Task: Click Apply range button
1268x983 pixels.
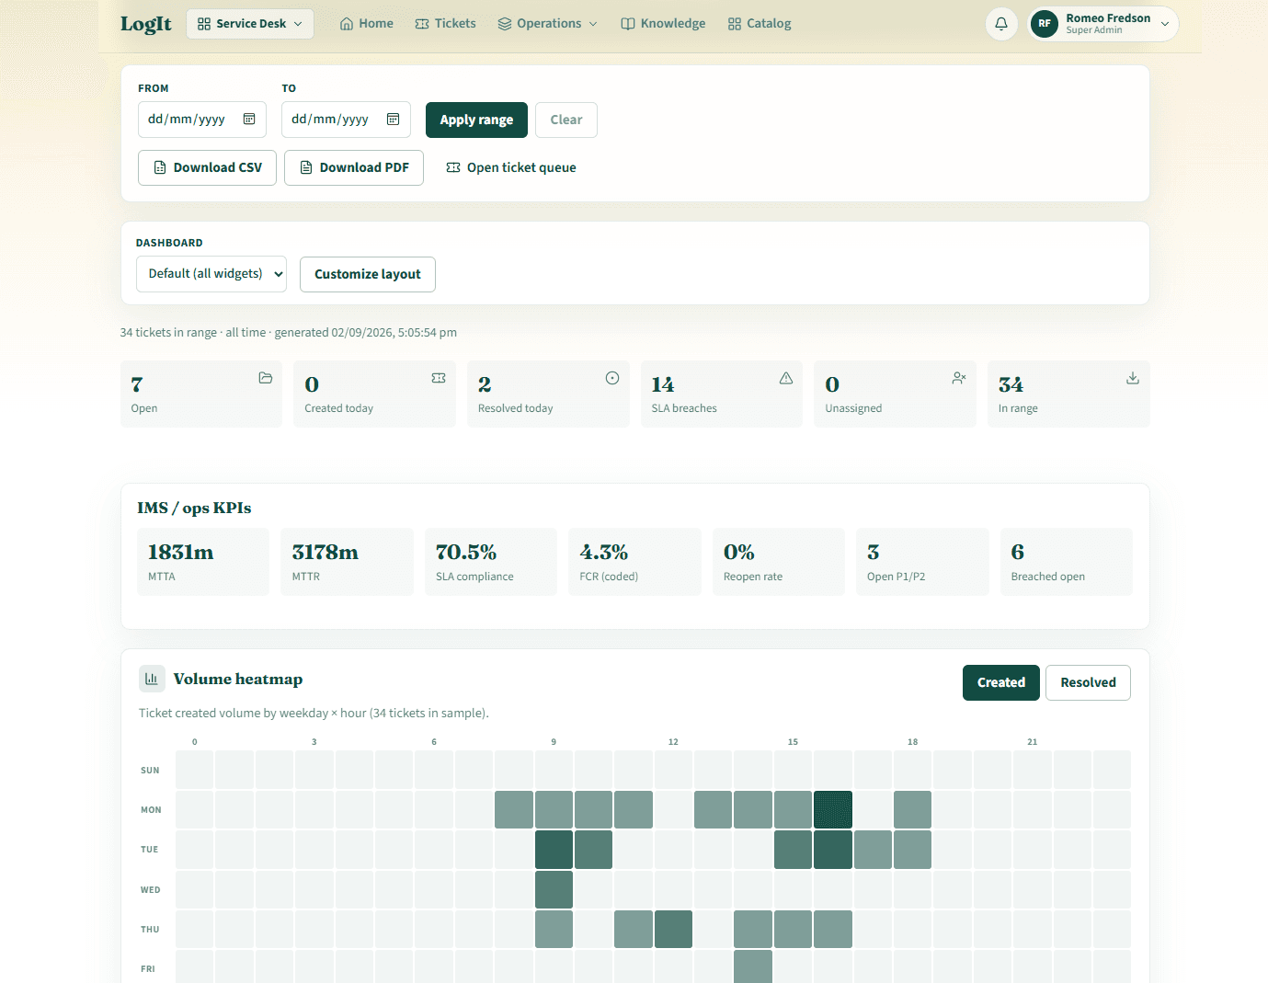Action: (x=476, y=120)
